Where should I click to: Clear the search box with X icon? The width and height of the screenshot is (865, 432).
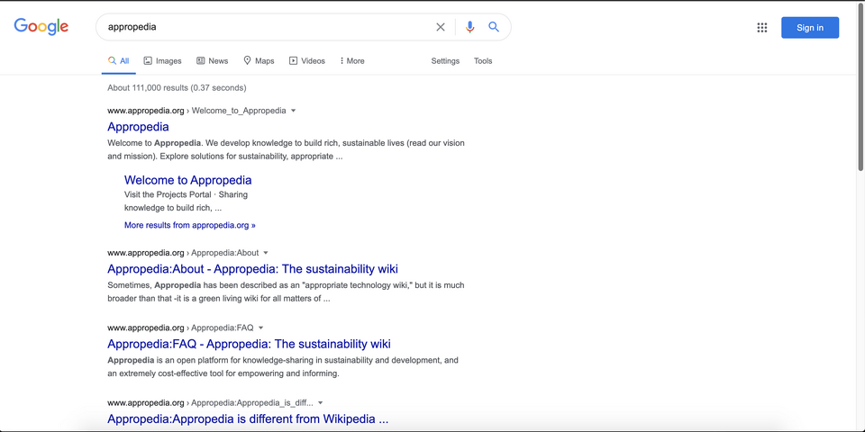(441, 27)
